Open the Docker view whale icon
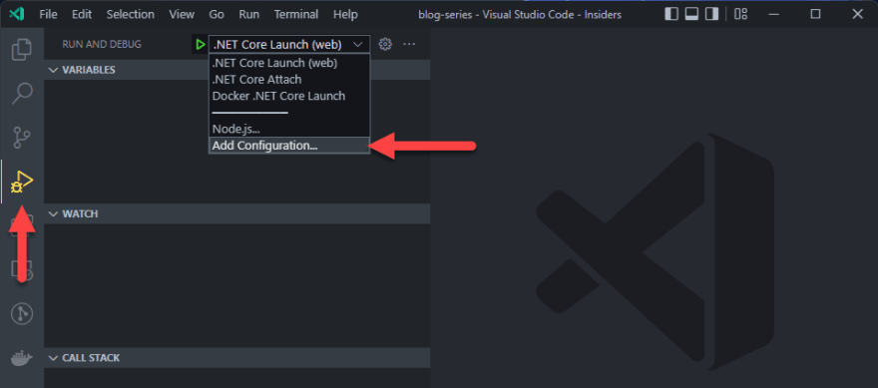878x388 pixels. (22, 358)
